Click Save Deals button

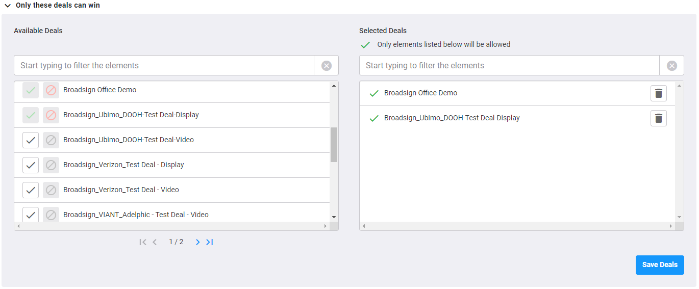pyautogui.click(x=660, y=265)
